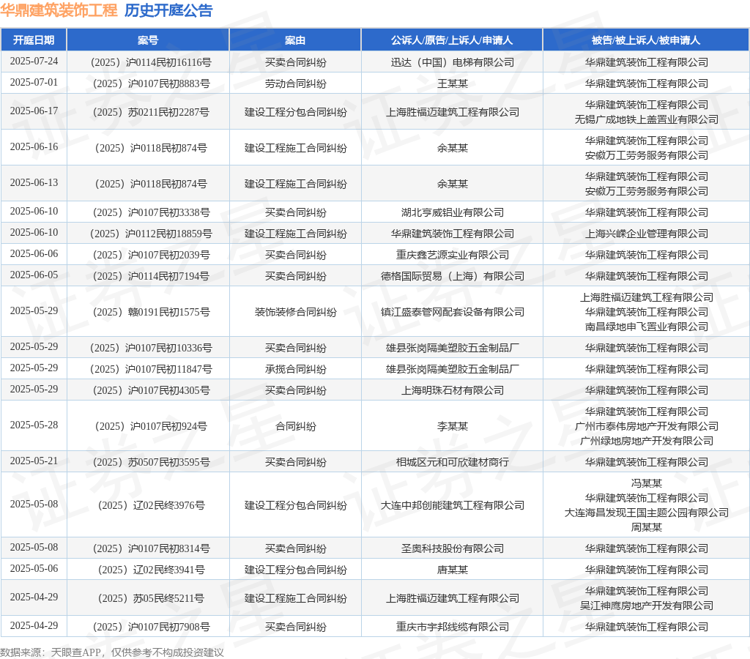
Task: Click plaintiff 李某某
Action: [452, 427]
